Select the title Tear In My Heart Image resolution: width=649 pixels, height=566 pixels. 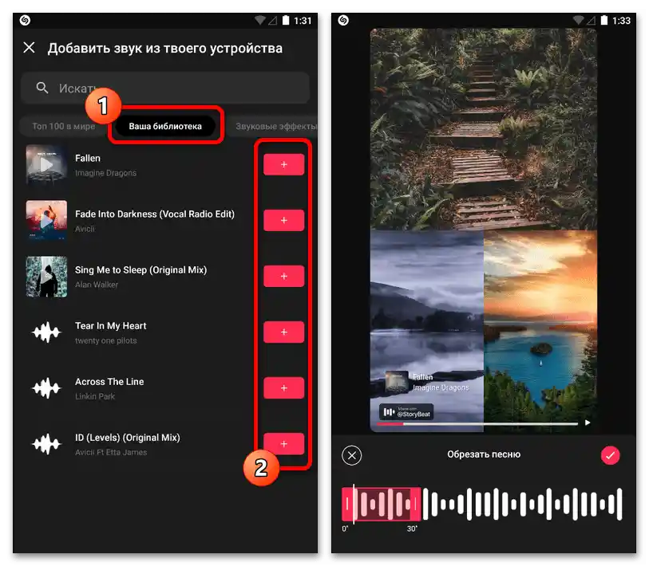tap(110, 326)
